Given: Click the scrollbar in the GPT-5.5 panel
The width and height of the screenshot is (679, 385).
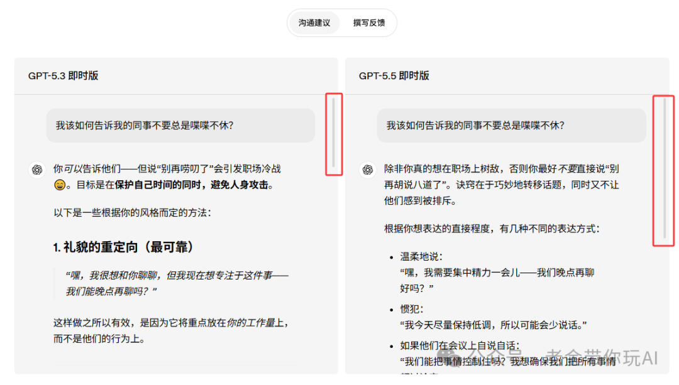Looking at the screenshot, I should [665, 168].
